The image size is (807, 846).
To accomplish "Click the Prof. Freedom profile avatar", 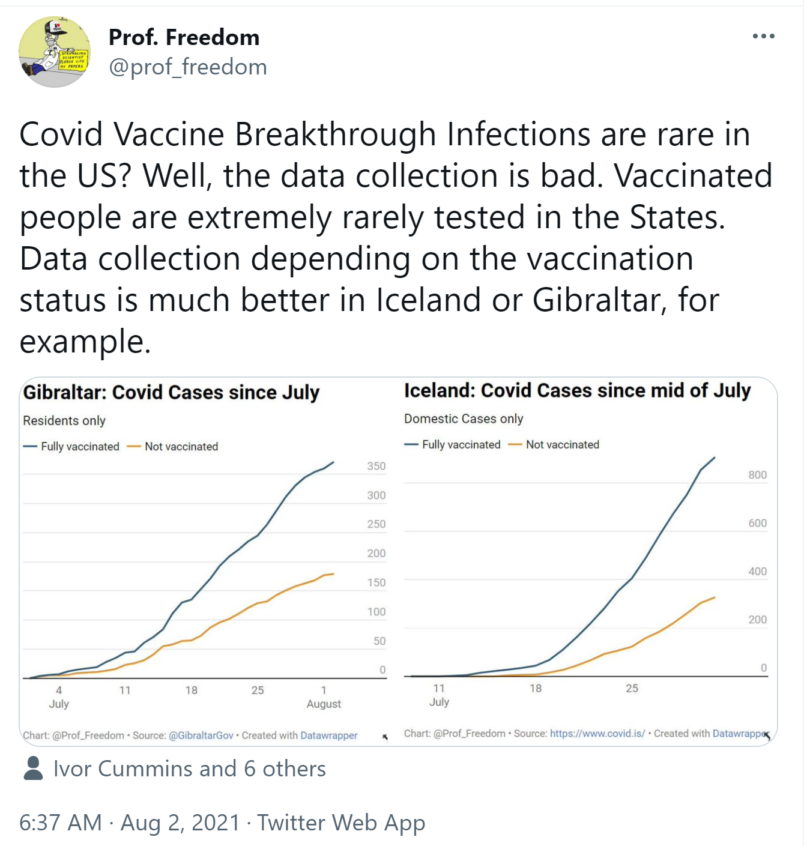I will [55, 52].
